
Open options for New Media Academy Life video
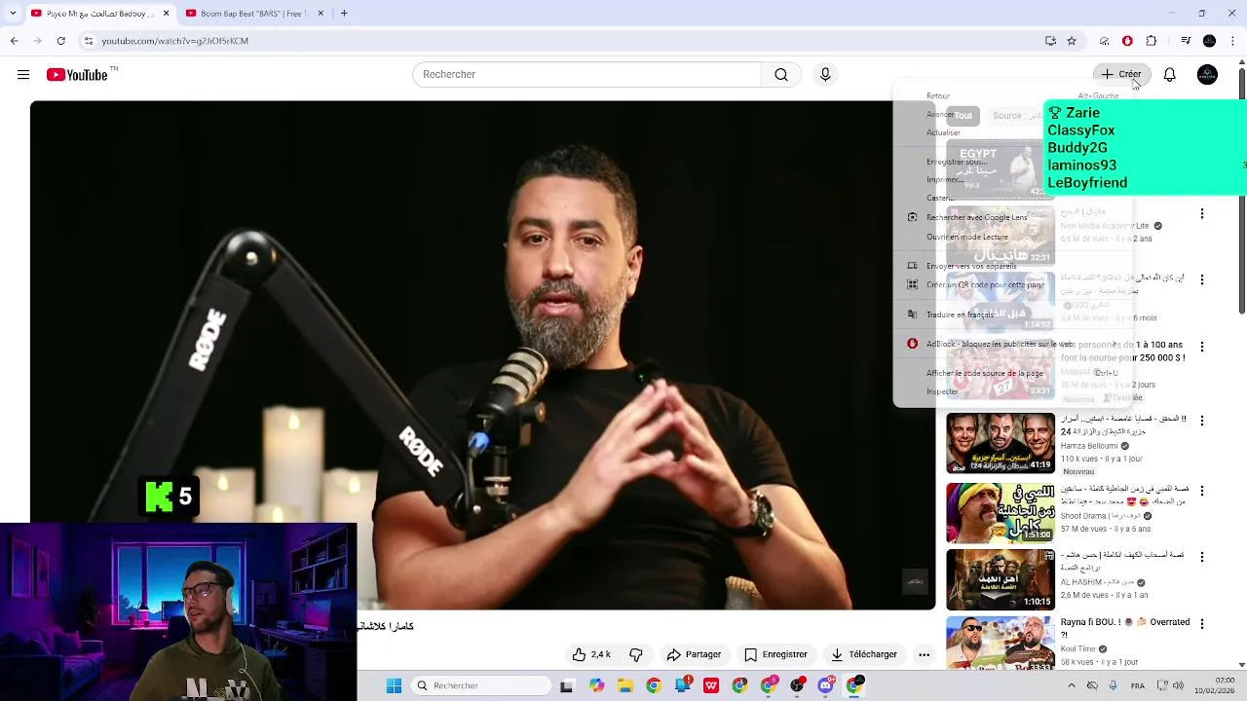(x=1201, y=213)
